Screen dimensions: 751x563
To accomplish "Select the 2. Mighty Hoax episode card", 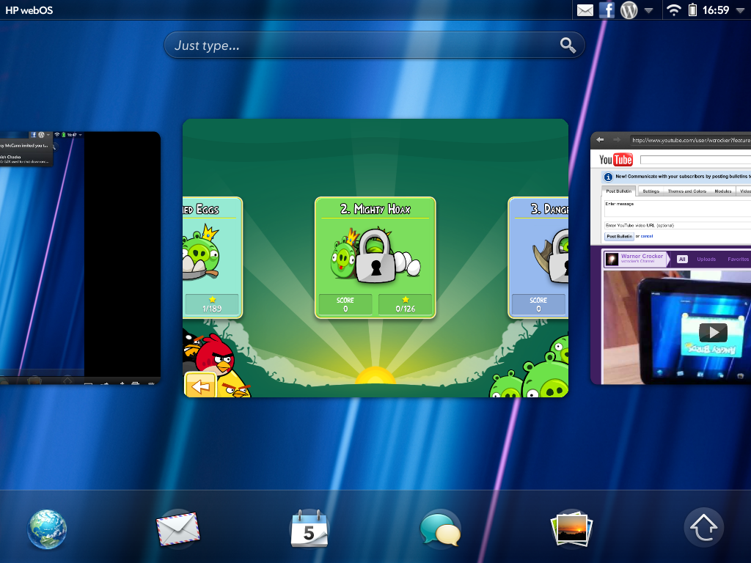I will pos(375,257).
